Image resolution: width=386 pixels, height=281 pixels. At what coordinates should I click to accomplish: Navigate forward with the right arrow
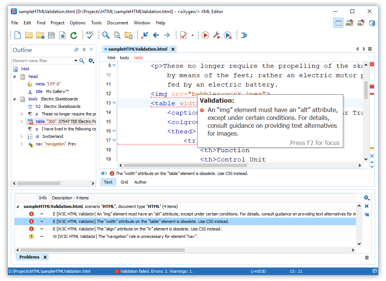(x=167, y=35)
